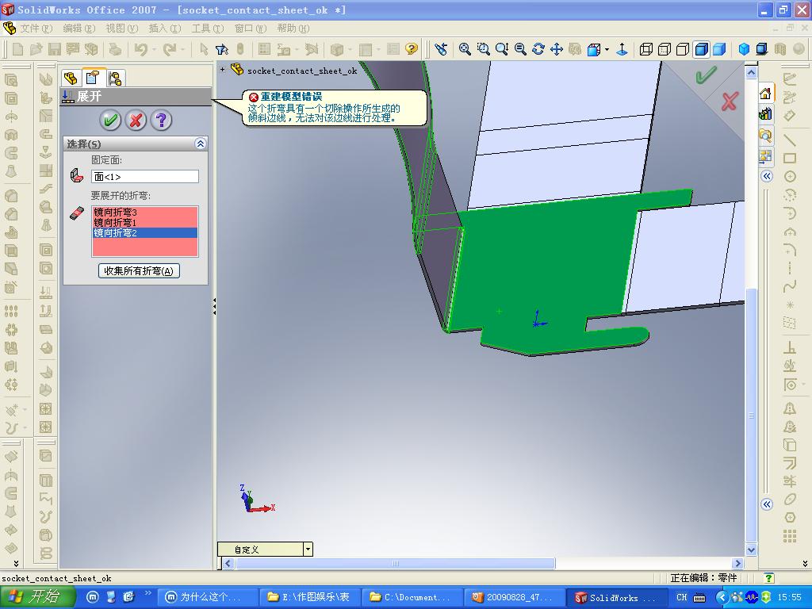The image size is (812, 609).
Task: Click the fixed face field showing 面<1>
Action: tap(145, 177)
